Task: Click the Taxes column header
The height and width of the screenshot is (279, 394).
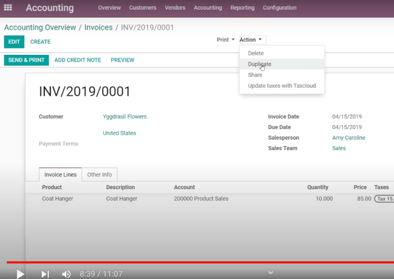Action: tap(381, 187)
